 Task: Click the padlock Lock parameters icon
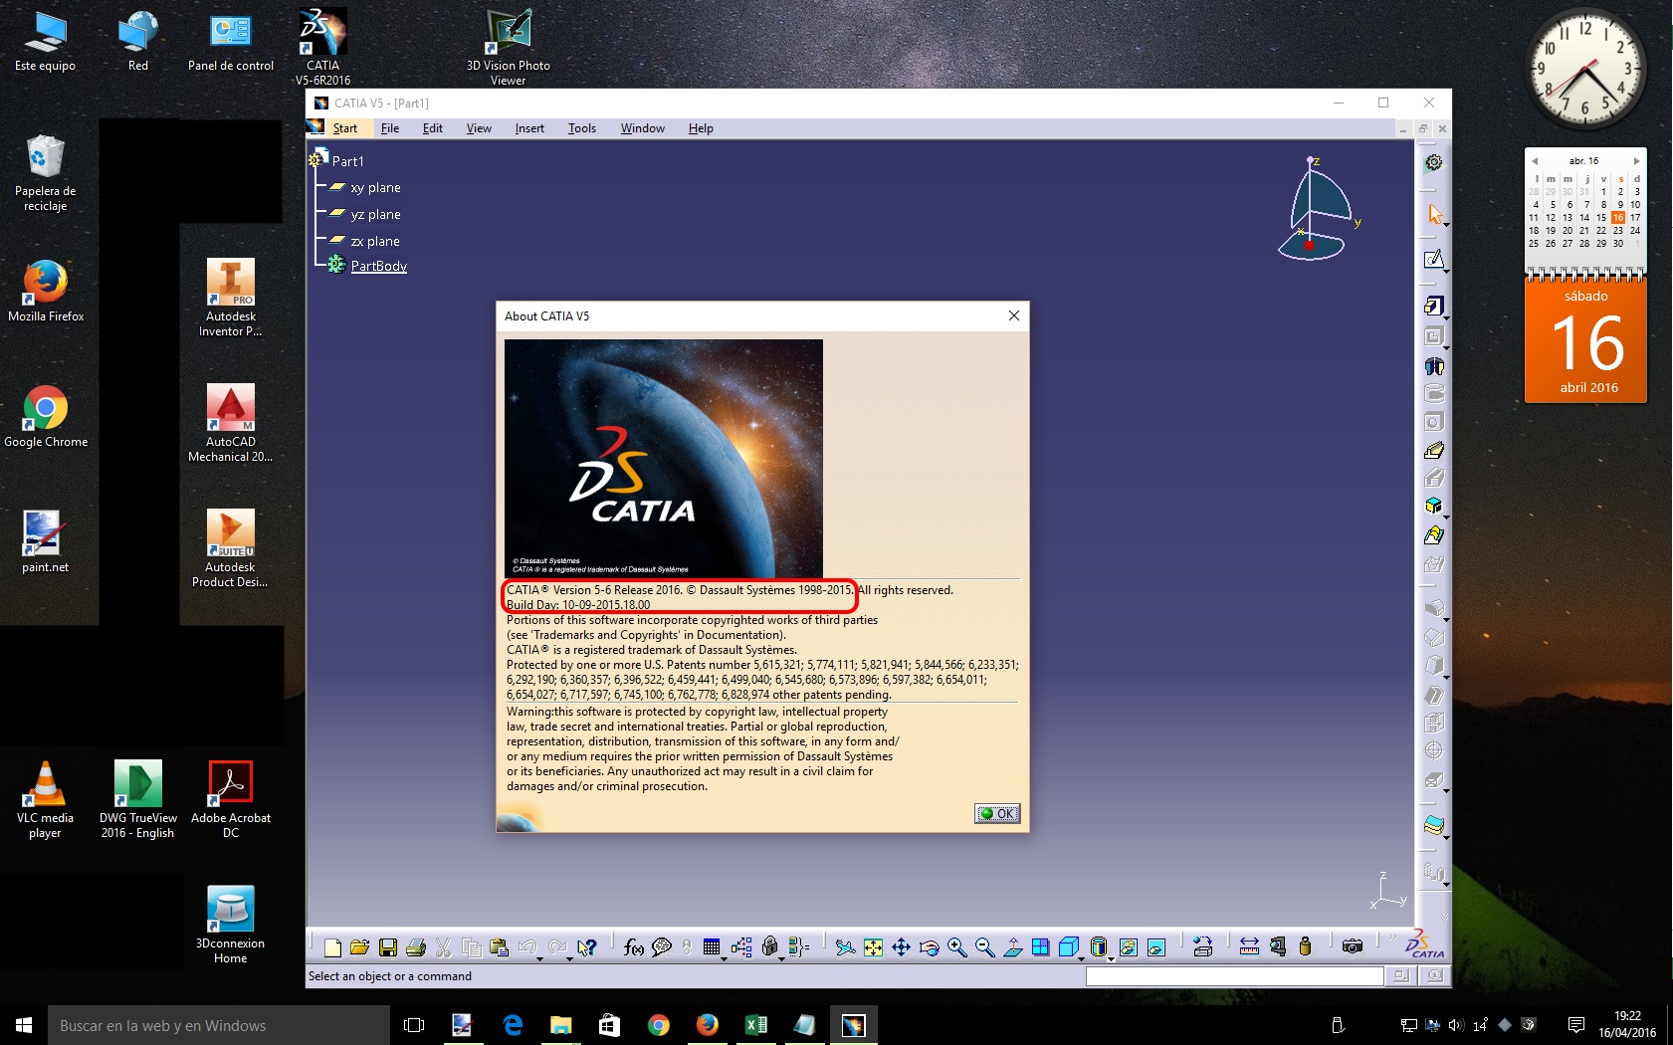(769, 947)
